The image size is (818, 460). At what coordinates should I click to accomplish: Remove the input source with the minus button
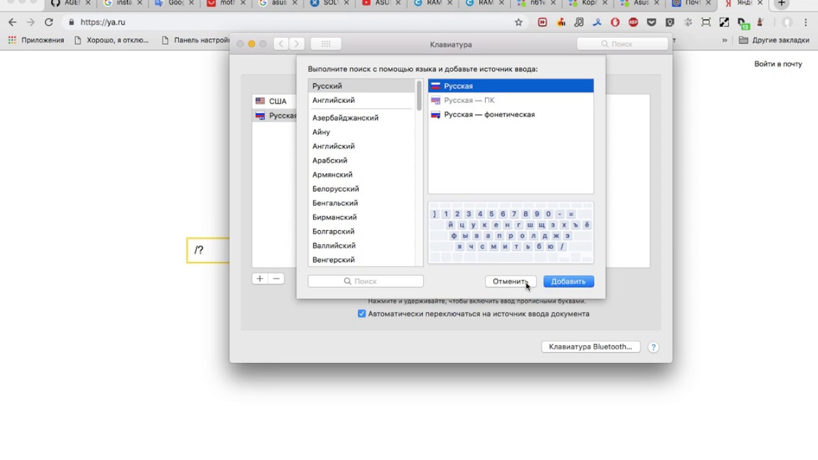point(276,279)
